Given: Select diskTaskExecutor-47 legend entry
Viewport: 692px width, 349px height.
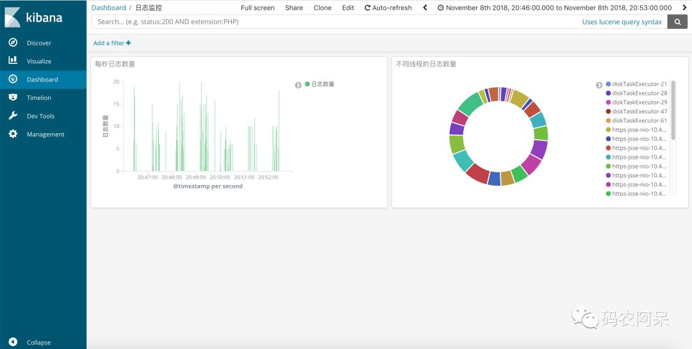Looking at the screenshot, I should [639, 111].
